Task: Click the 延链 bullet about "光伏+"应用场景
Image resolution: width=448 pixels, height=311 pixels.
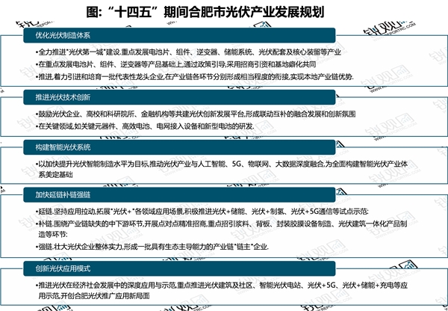Action: click(x=202, y=212)
